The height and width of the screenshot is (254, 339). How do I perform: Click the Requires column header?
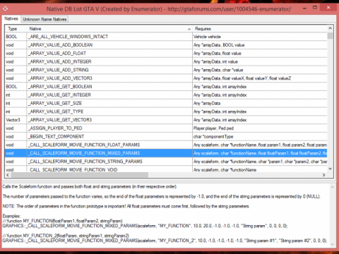[260, 29]
